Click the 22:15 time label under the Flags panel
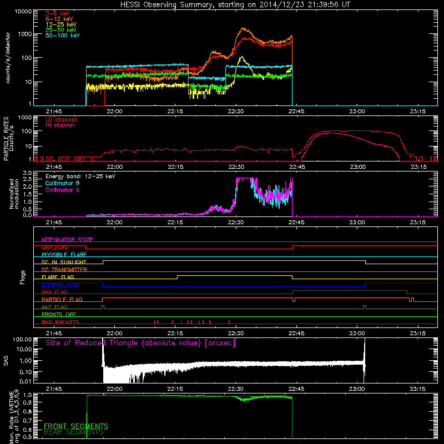 [x=175, y=334]
